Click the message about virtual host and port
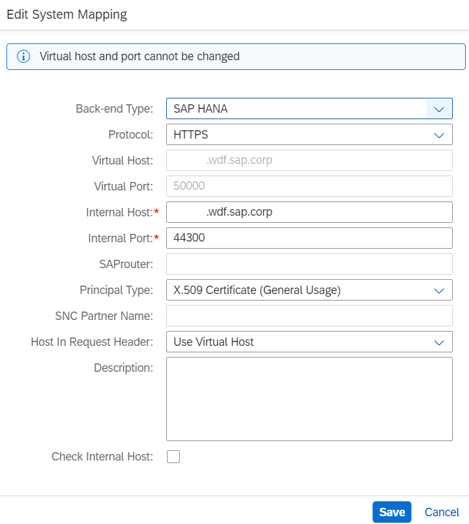This screenshot has width=469, height=524. pyautogui.click(x=140, y=56)
